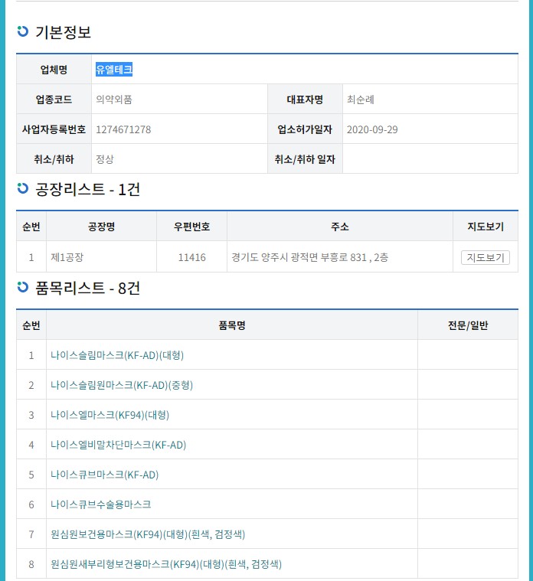Click the circular icon beside 공장리스트
Viewport: 533px width, 581px height.
[x=23, y=188]
